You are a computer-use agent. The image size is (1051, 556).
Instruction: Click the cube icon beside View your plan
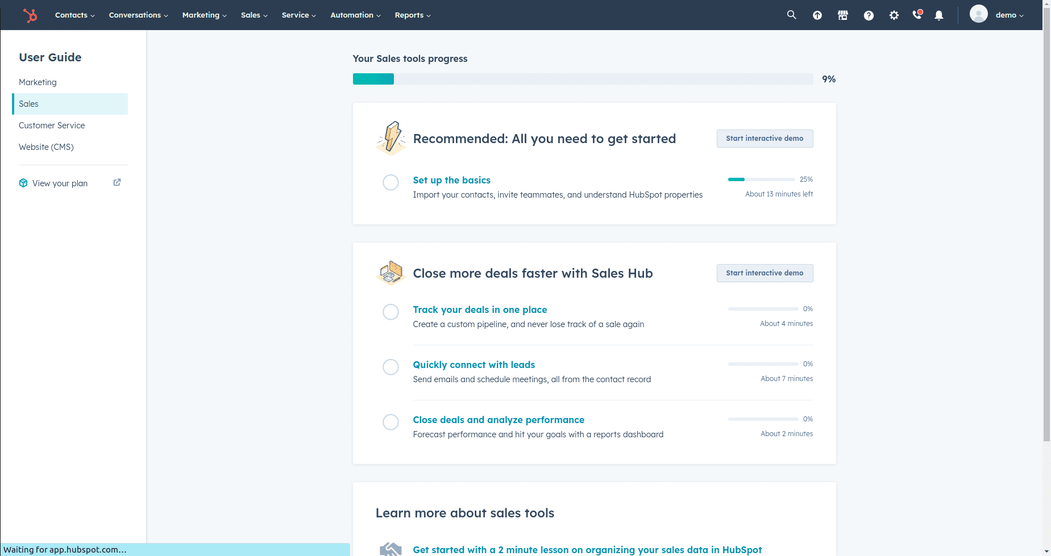click(x=23, y=183)
